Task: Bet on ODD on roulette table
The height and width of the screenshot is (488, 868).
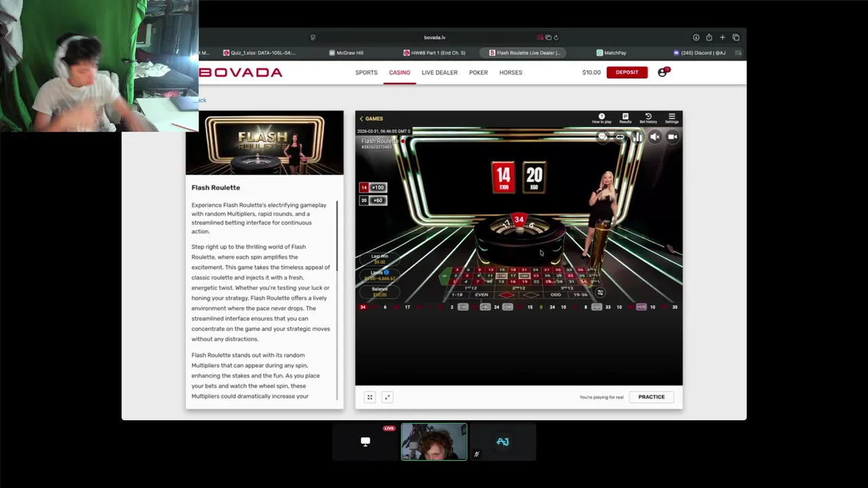Action: 556,295
